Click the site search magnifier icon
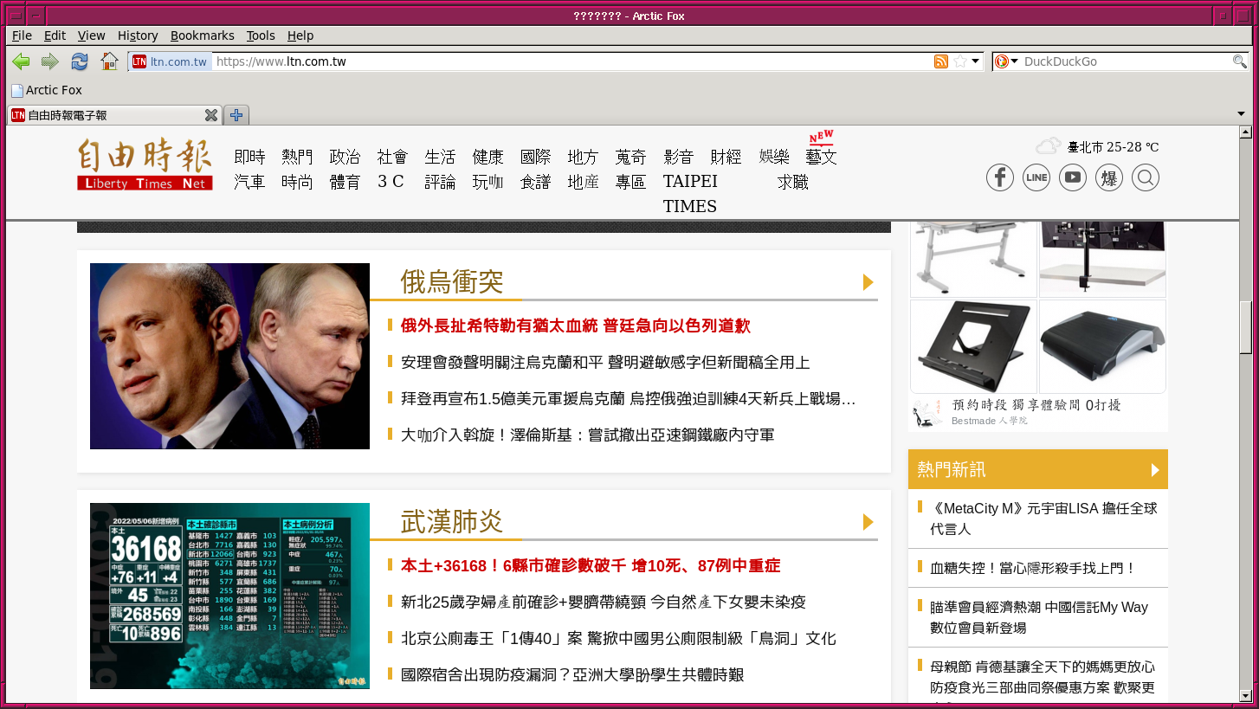Image resolution: width=1259 pixels, height=709 pixels. coord(1145,177)
